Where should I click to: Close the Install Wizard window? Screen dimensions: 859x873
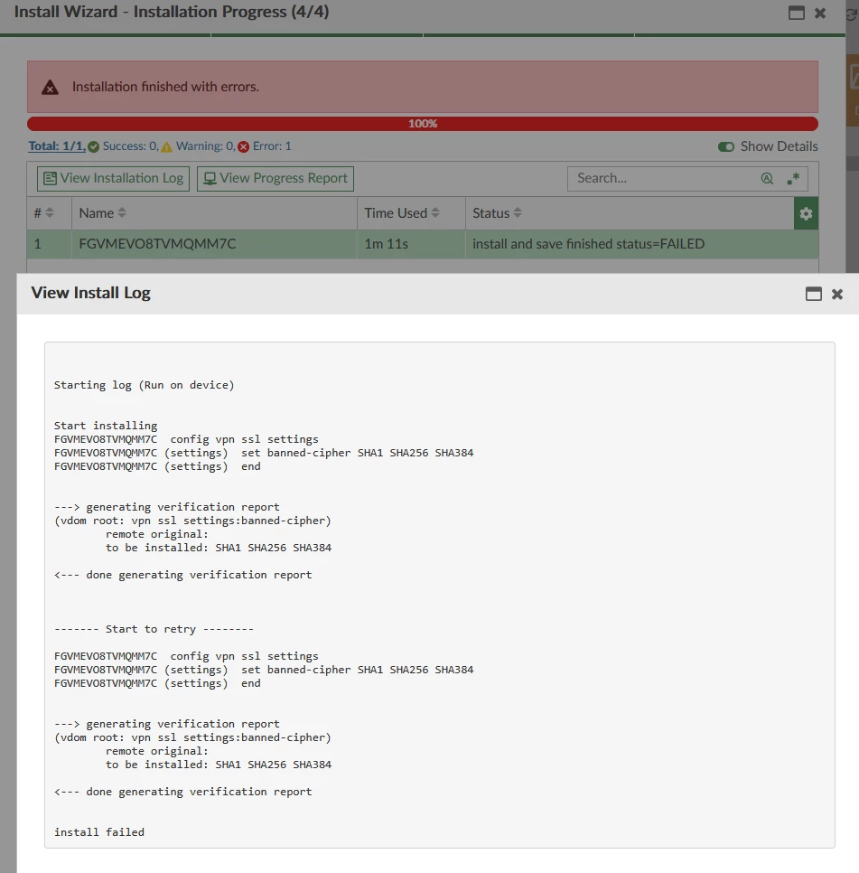819,13
